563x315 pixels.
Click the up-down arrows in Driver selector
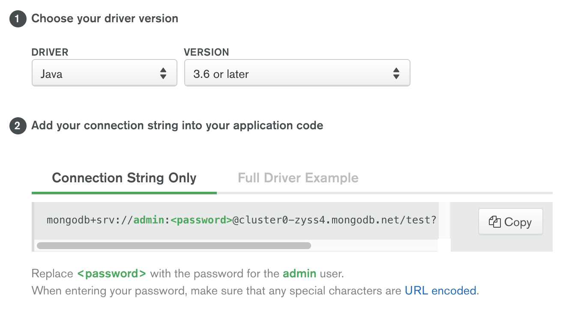[x=163, y=74]
